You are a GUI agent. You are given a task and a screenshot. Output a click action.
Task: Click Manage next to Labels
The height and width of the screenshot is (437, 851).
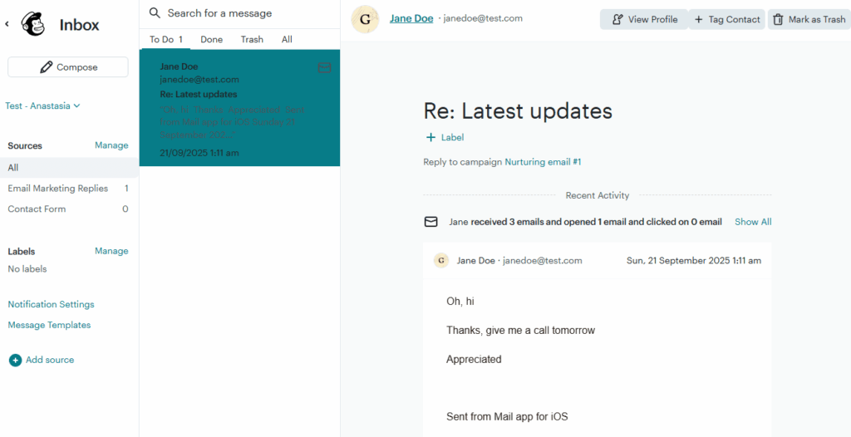111,251
